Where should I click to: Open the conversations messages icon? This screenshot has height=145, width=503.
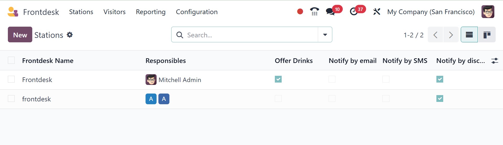[x=330, y=12]
